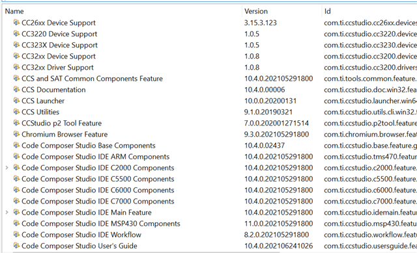Select Code Composer Studio IDE Workflow
This screenshot has height=253, width=417.
[x=81, y=235]
